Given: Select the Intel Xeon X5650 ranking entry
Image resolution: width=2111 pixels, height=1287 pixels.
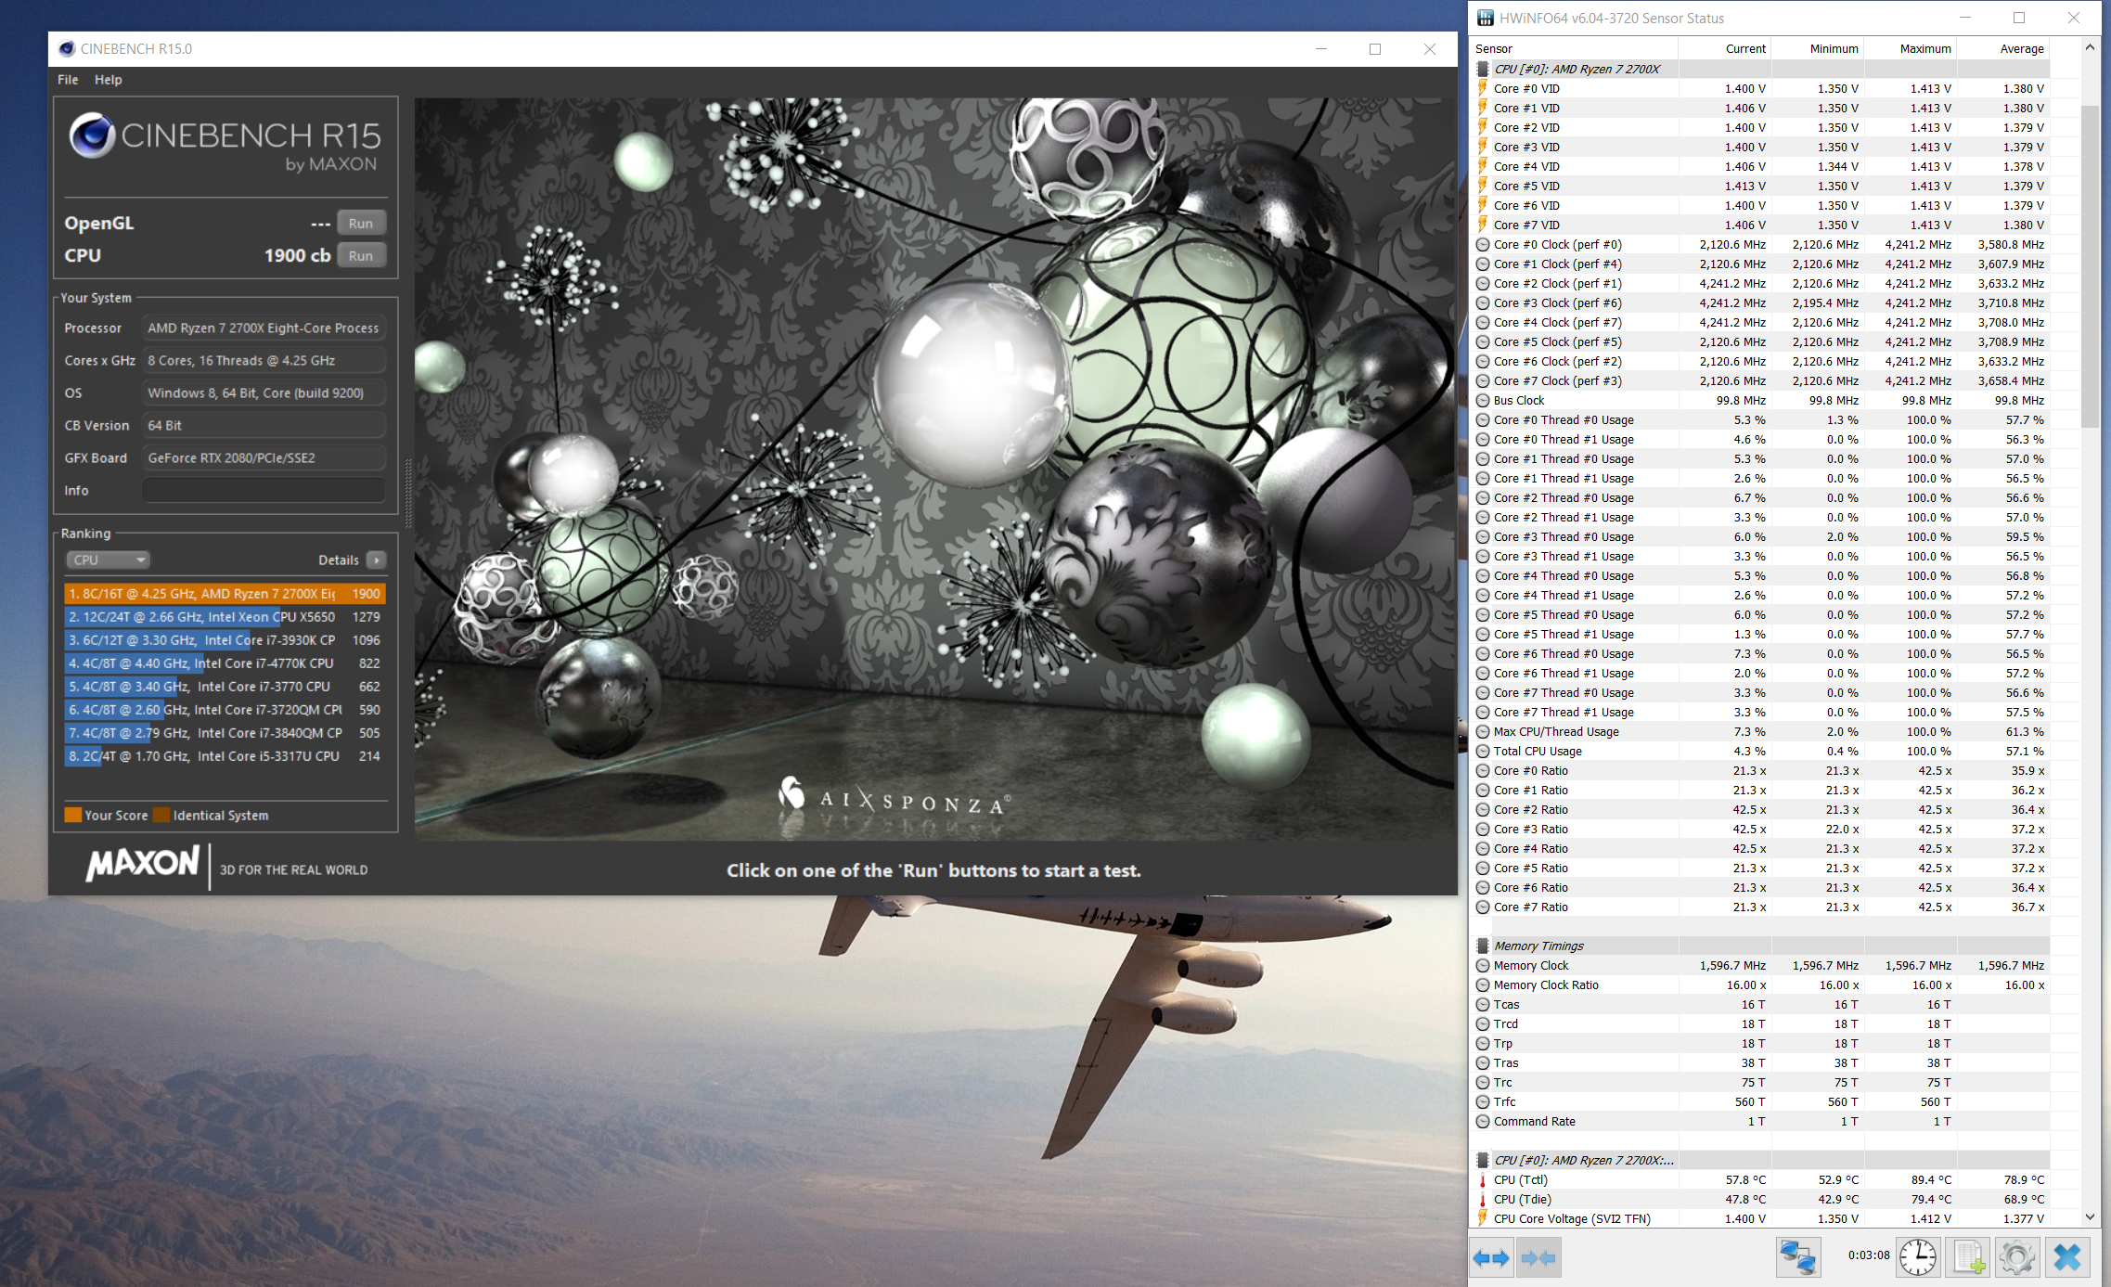Looking at the screenshot, I should [225, 617].
